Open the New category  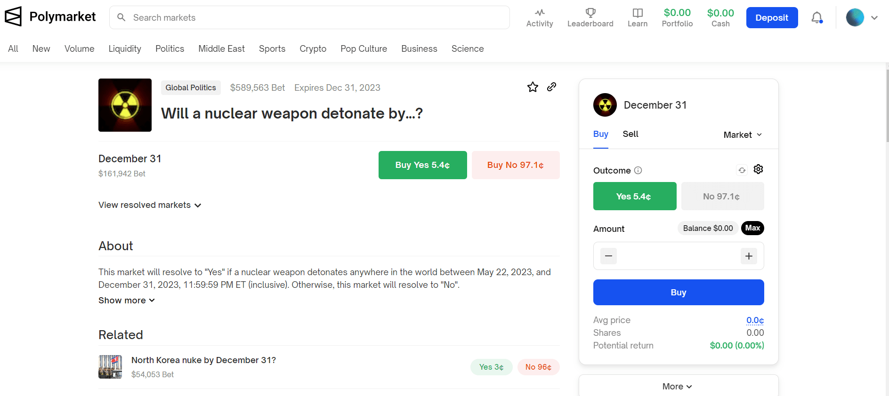click(41, 48)
